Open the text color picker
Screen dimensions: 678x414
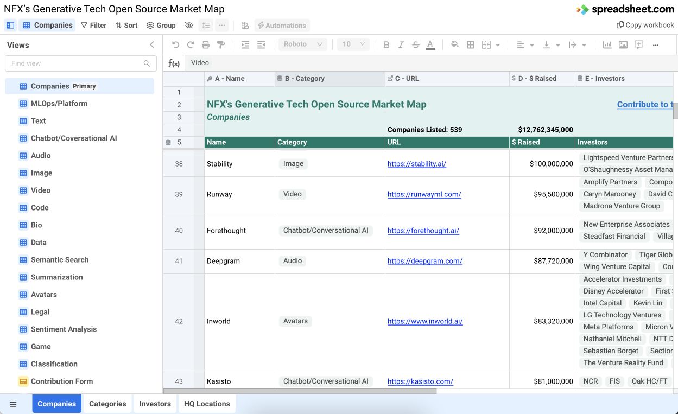click(430, 44)
